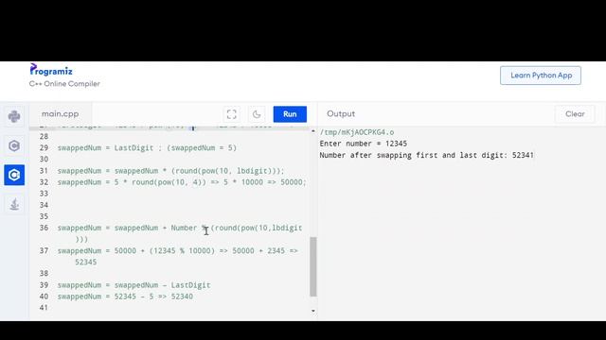Click the Output panel heading
Viewport: 606px width, 340px height.
tap(341, 113)
